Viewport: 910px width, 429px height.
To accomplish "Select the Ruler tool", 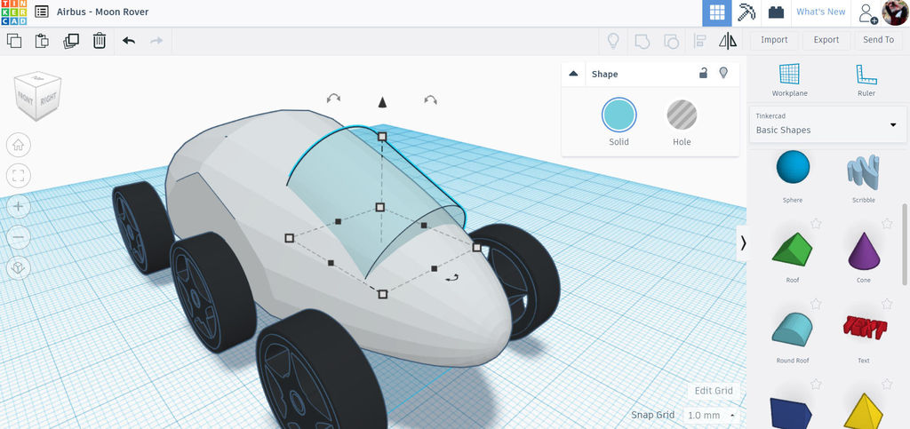I will [866, 80].
